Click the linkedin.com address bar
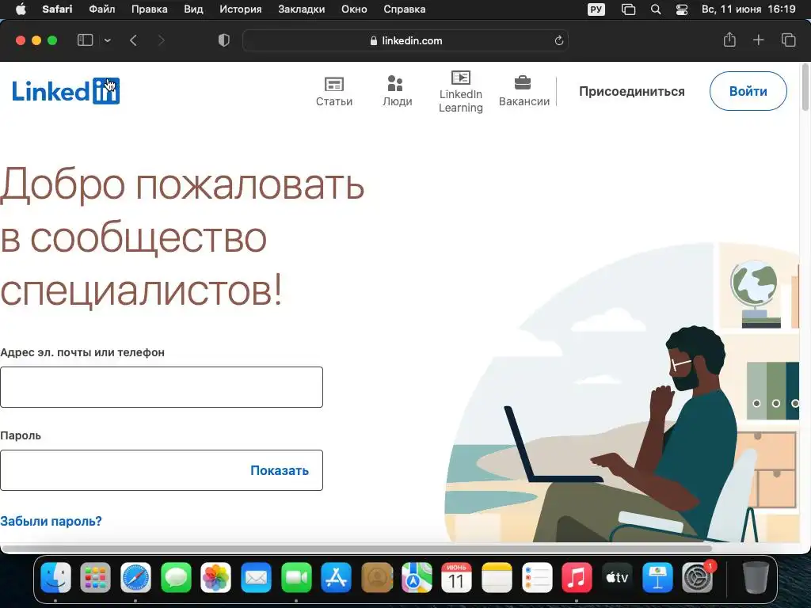Viewport: 811px width, 608px height. [405, 40]
